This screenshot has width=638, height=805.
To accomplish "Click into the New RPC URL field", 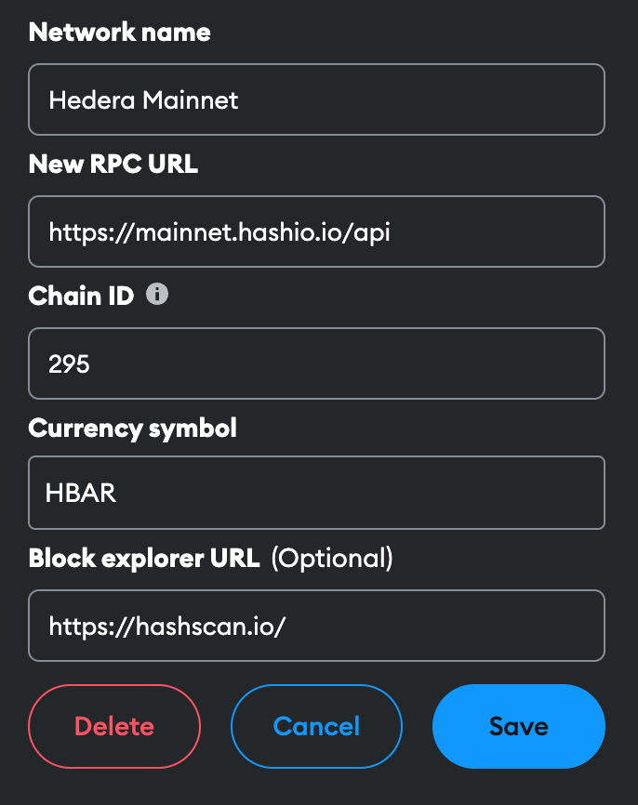I will click(x=316, y=231).
